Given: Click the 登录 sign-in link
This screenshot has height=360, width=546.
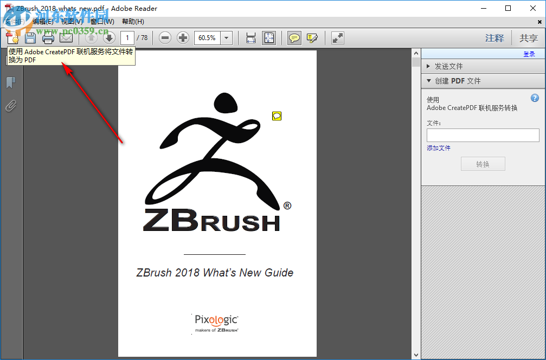Looking at the screenshot, I should [x=529, y=54].
